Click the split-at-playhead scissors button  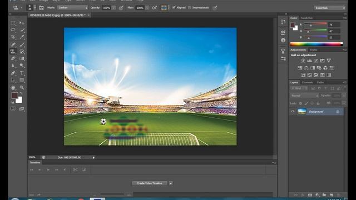75,169
